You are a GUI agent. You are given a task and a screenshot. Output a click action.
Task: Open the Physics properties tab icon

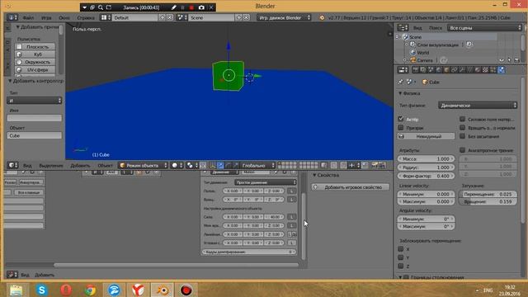[502, 69]
